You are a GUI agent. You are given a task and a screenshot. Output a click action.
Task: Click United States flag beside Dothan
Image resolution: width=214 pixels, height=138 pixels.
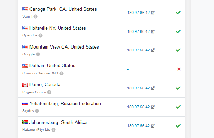(25, 66)
